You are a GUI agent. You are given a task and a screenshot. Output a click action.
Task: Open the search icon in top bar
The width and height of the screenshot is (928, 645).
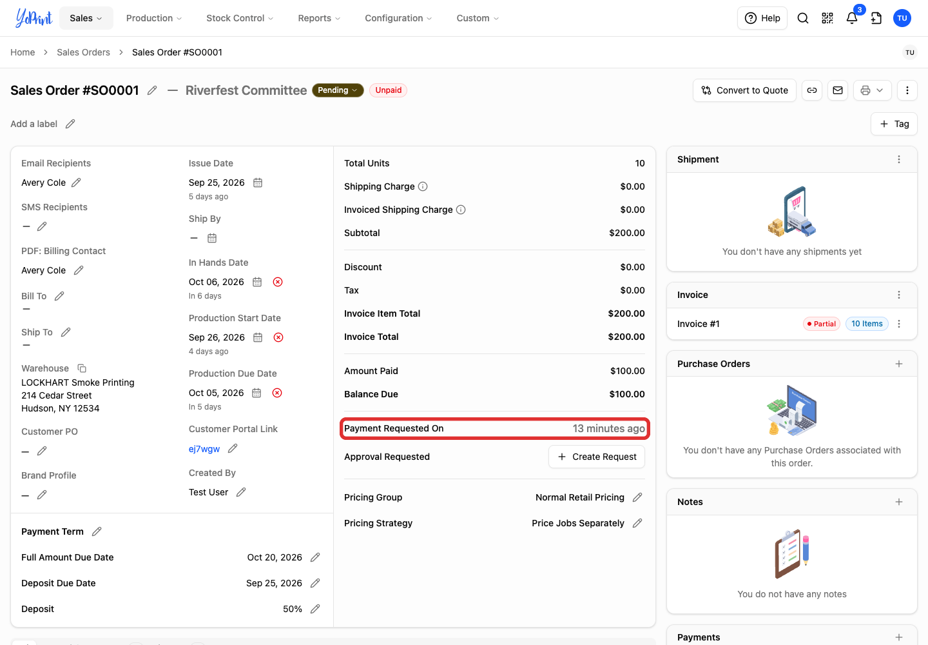pyautogui.click(x=803, y=18)
